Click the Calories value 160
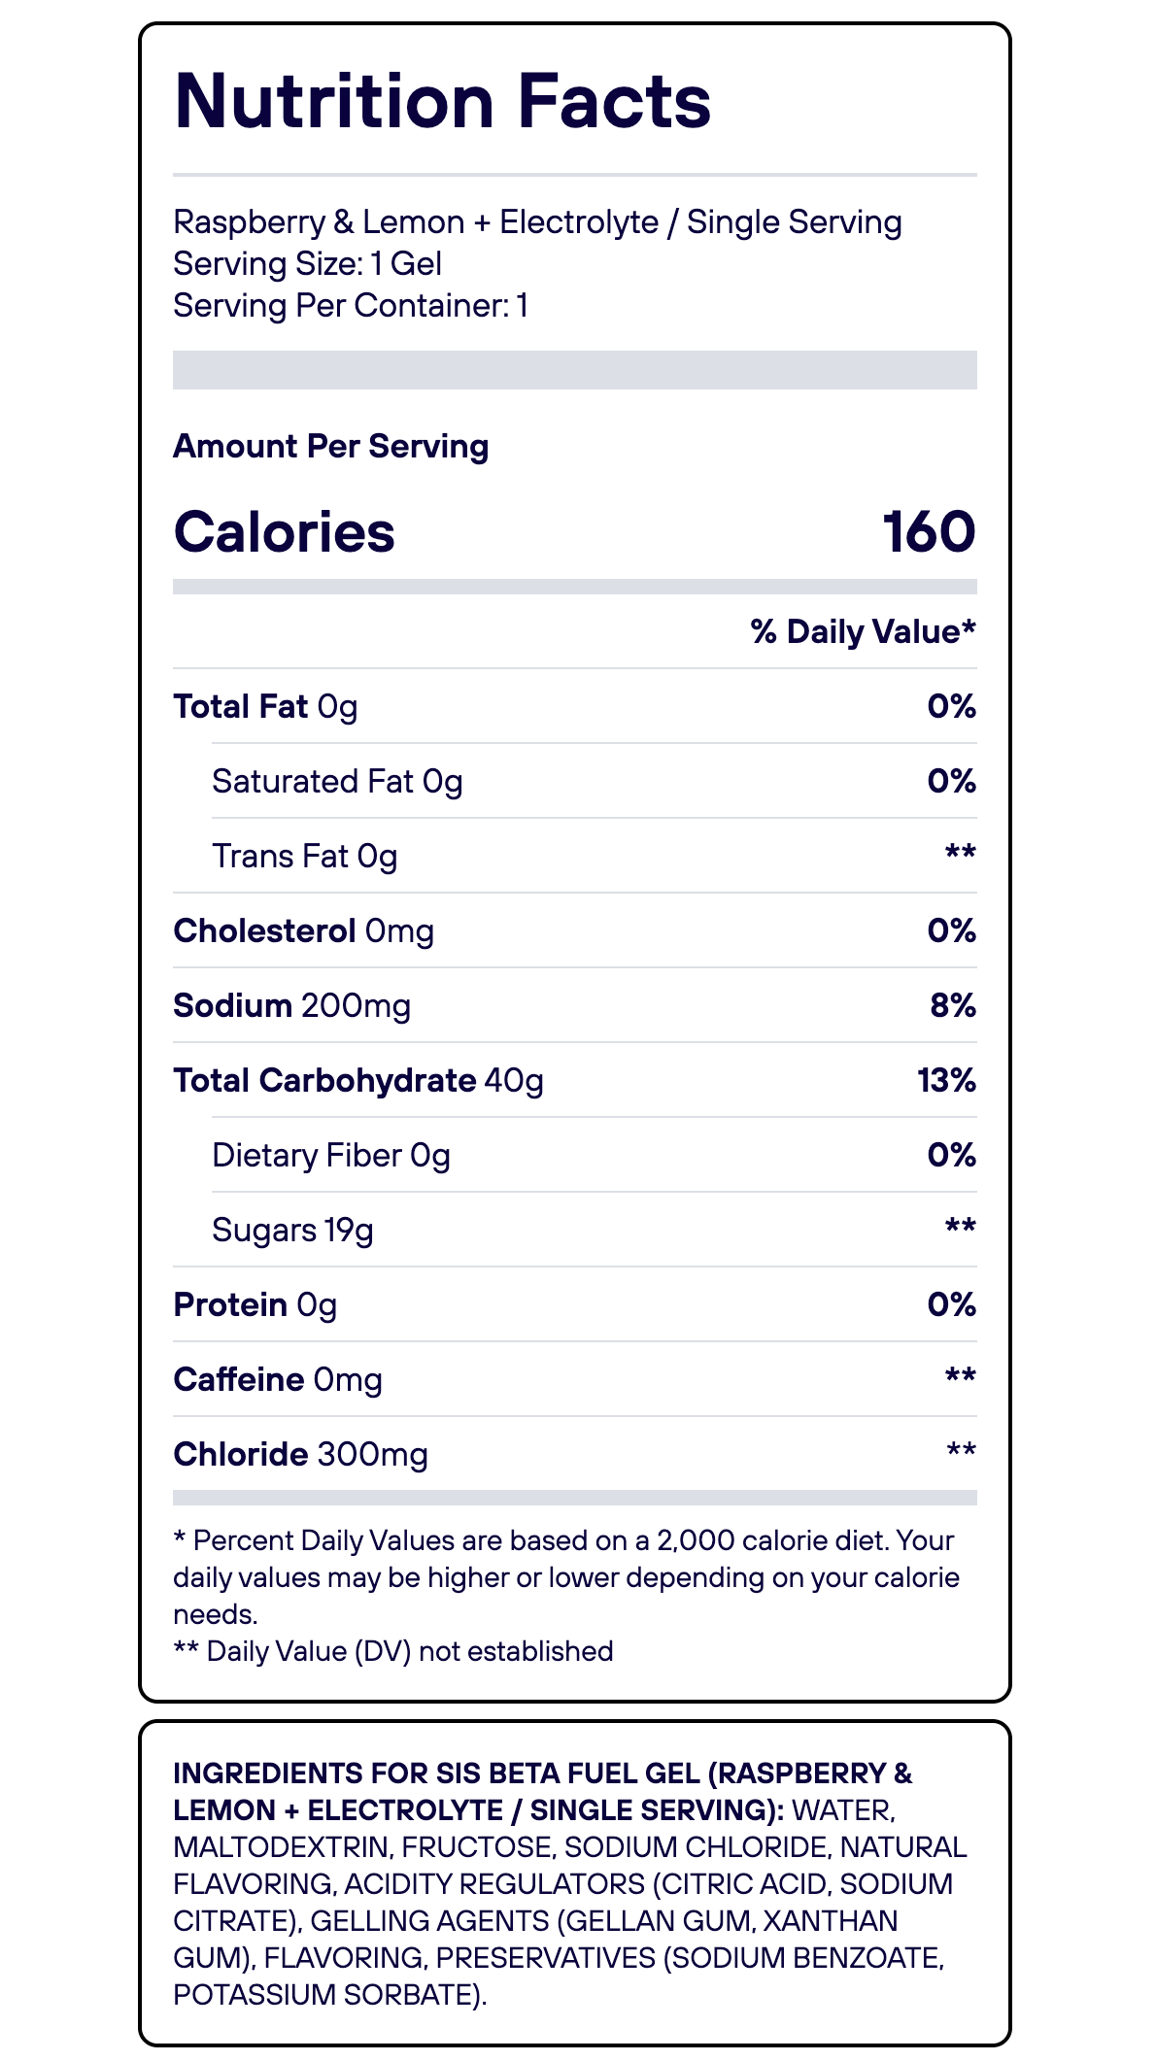Viewport: 1156px width, 2061px height. 929,532
